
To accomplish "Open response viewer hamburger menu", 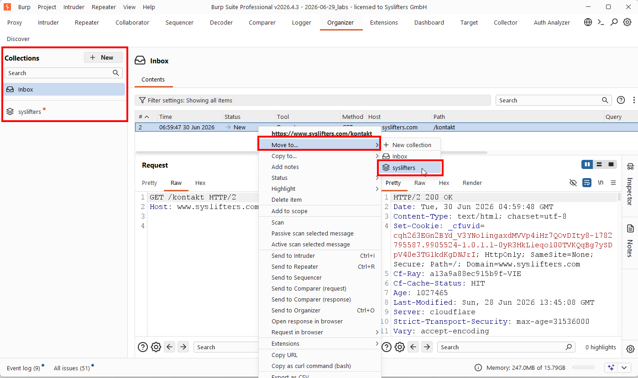I will (x=613, y=183).
